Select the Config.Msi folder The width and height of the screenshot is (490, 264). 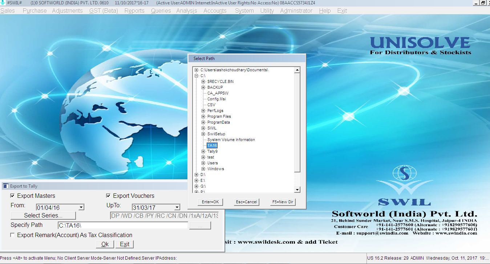pyautogui.click(x=216, y=99)
